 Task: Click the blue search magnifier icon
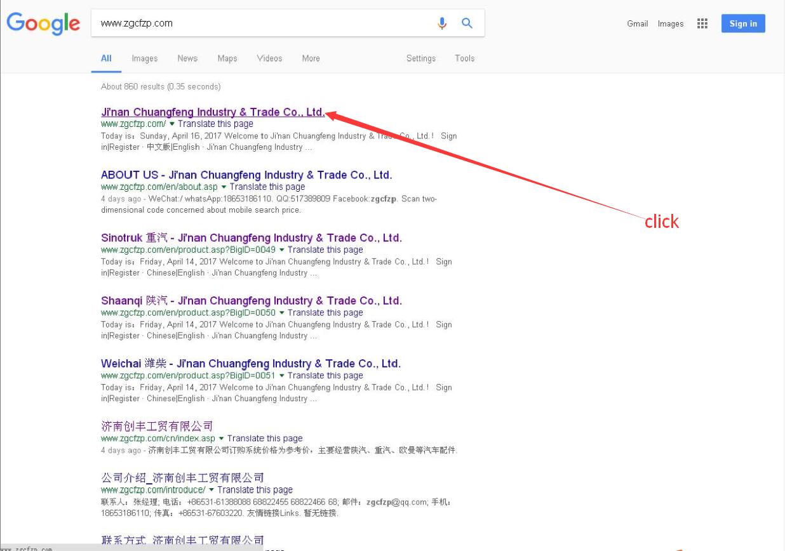pyautogui.click(x=467, y=23)
